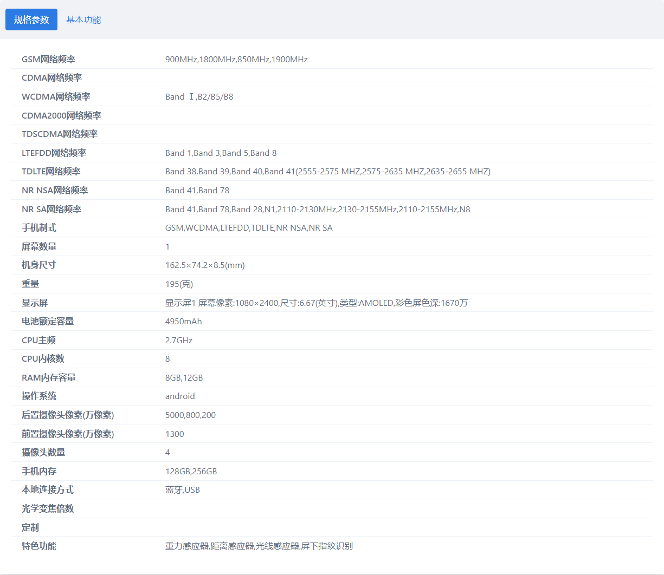
Task: Switch to the 规格参数 tab
Action: (x=31, y=19)
